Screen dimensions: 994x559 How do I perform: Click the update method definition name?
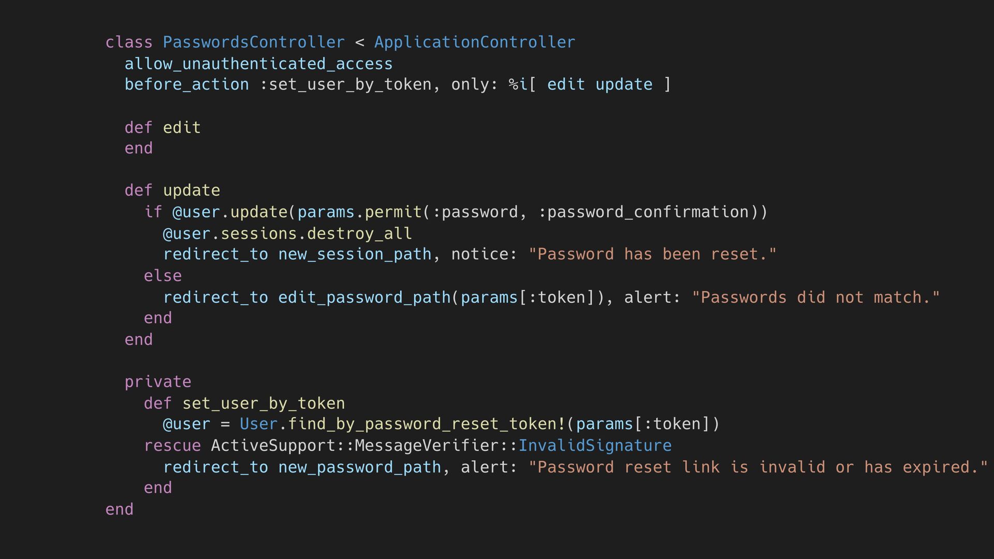(x=192, y=190)
